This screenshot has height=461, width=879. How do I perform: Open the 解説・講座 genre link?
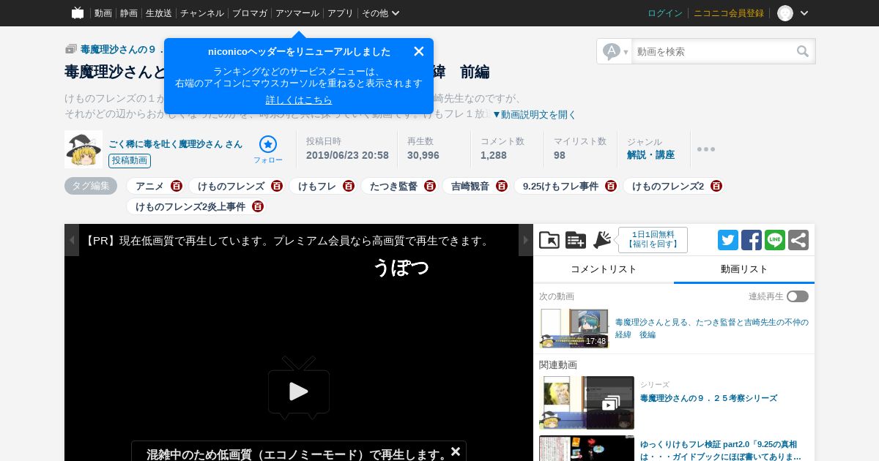(650, 155)
